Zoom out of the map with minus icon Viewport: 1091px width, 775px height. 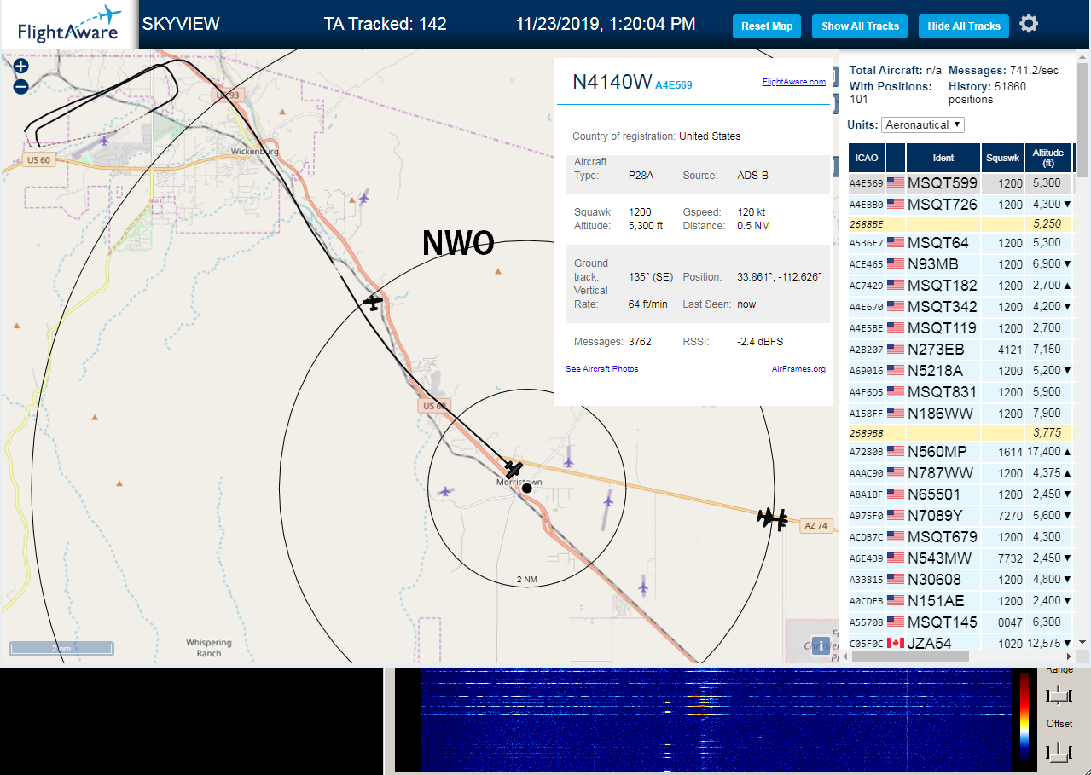click(21, 86)
